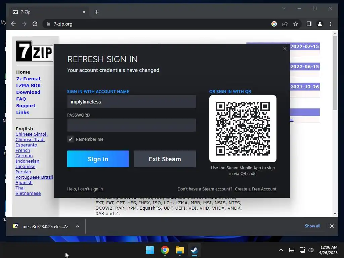Click the scrollbar down arrow
The image size is (344, 258).
click(335, 213)
